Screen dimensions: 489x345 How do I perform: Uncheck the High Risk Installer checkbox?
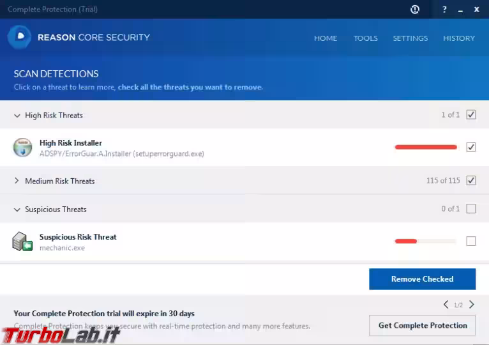click(x=471, y=147)
